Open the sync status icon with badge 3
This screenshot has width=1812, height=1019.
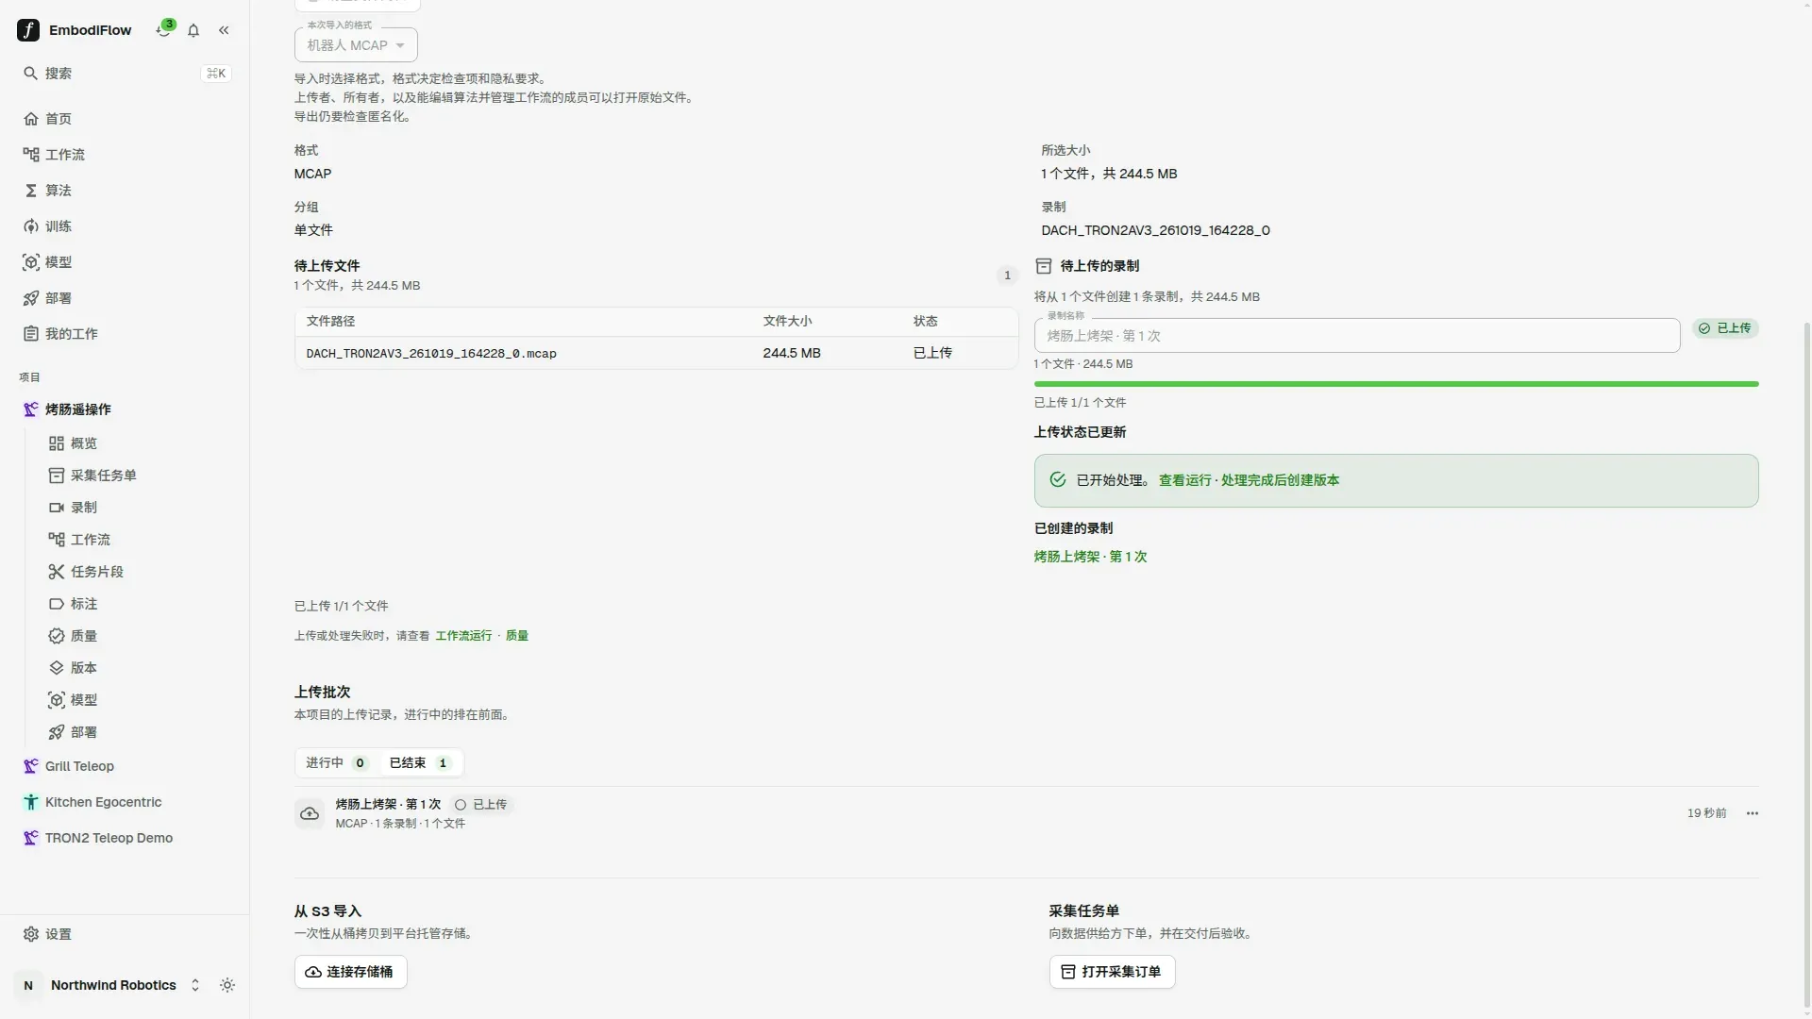[164, 29]
